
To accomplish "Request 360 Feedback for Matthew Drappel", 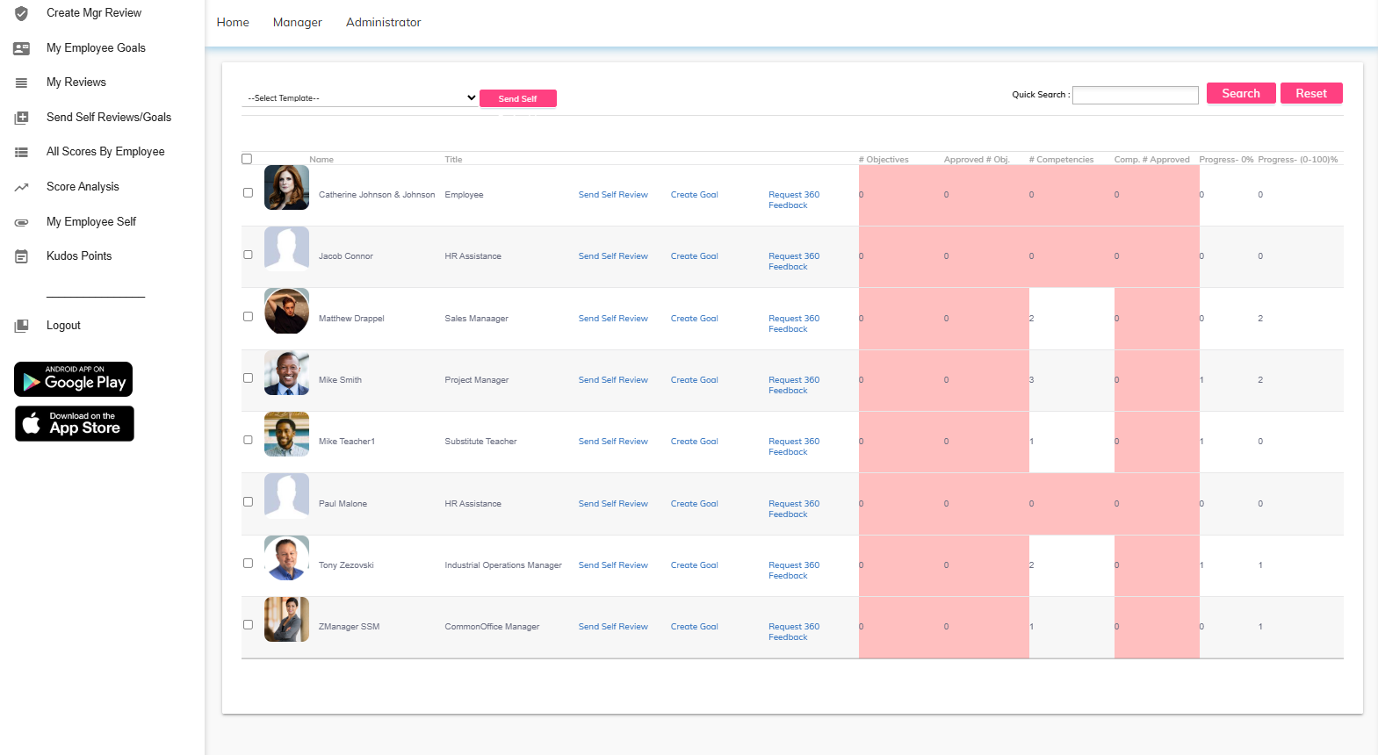I will pyautogui.click(x=794, y=324).
